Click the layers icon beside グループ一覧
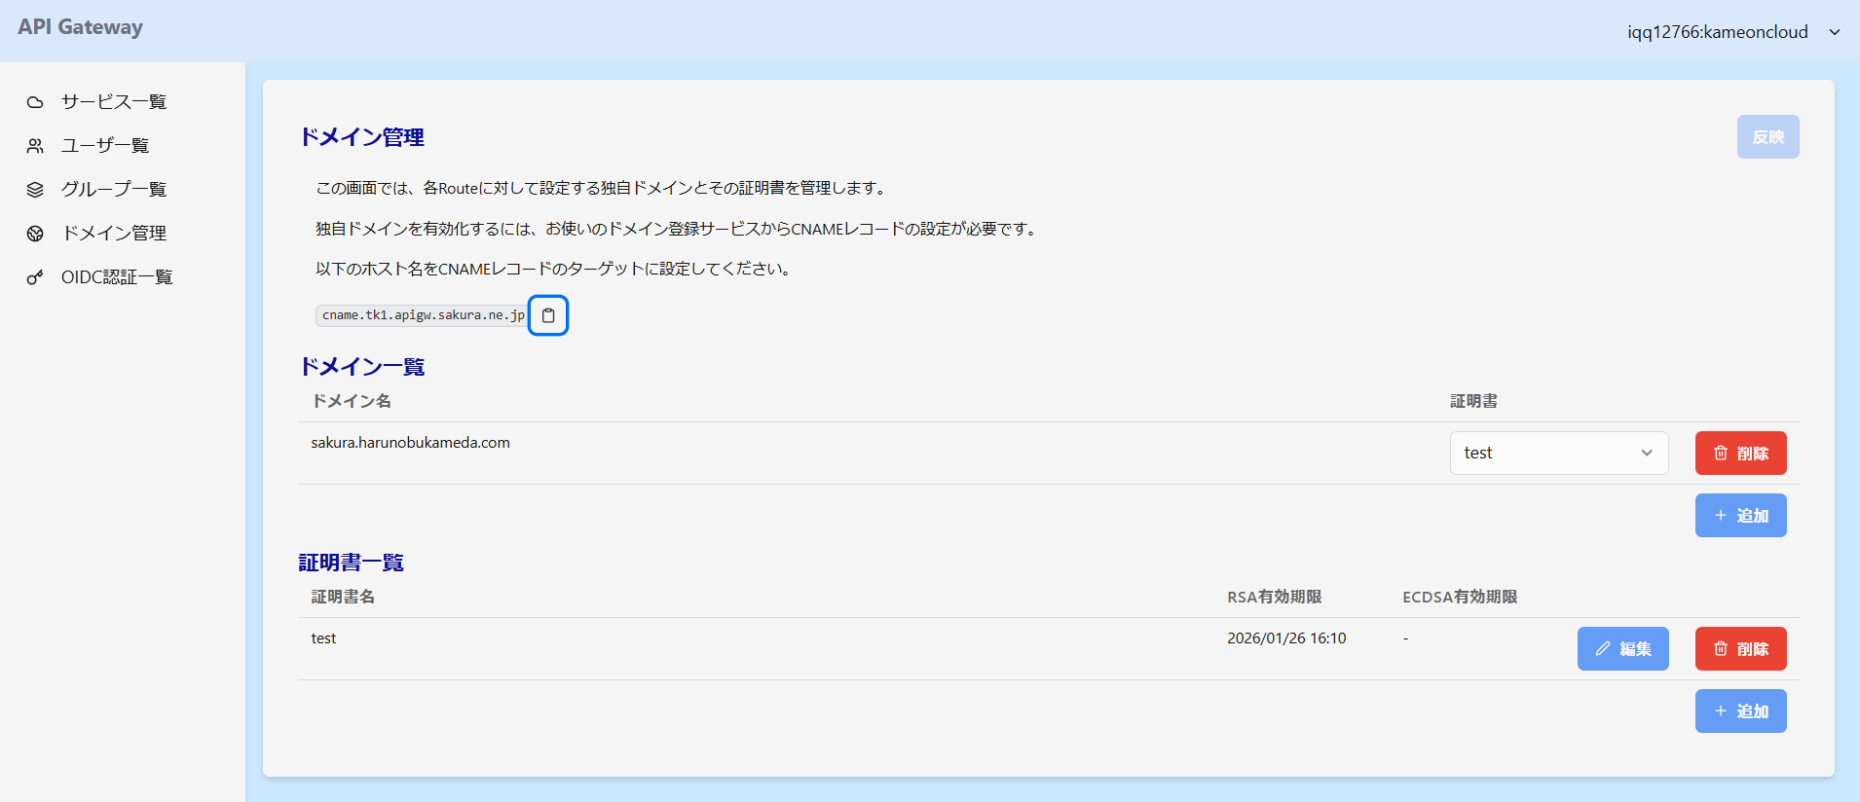Viewport: 1860px width, 802px height. 35,190
